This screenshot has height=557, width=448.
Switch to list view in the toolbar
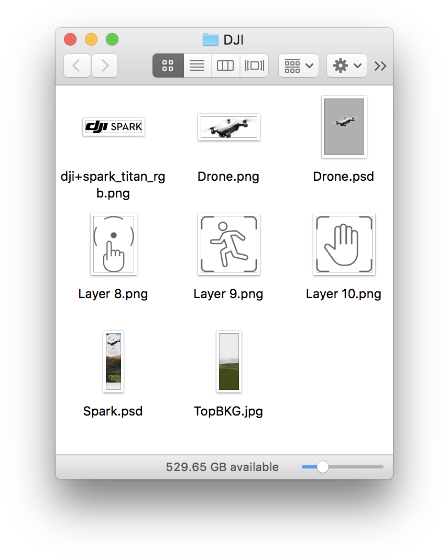tap(197, 65)
